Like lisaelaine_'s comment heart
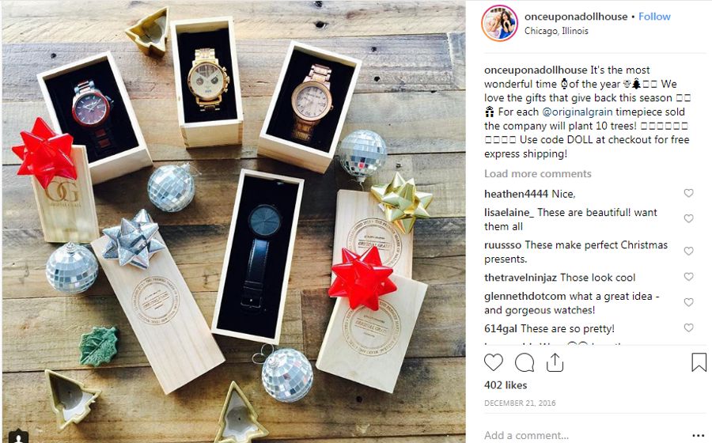Screen dimensions: 712x443 688,218
